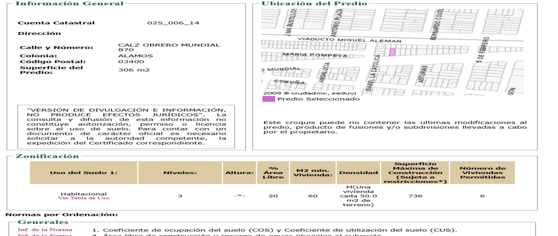Viewport: 558px width, 236px height.
Task: Click the % Área Libre column header
Action: [273, 173]
